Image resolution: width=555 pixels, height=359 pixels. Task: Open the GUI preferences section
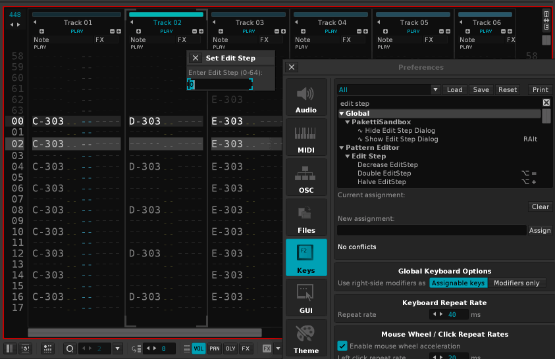click(305, 298)
